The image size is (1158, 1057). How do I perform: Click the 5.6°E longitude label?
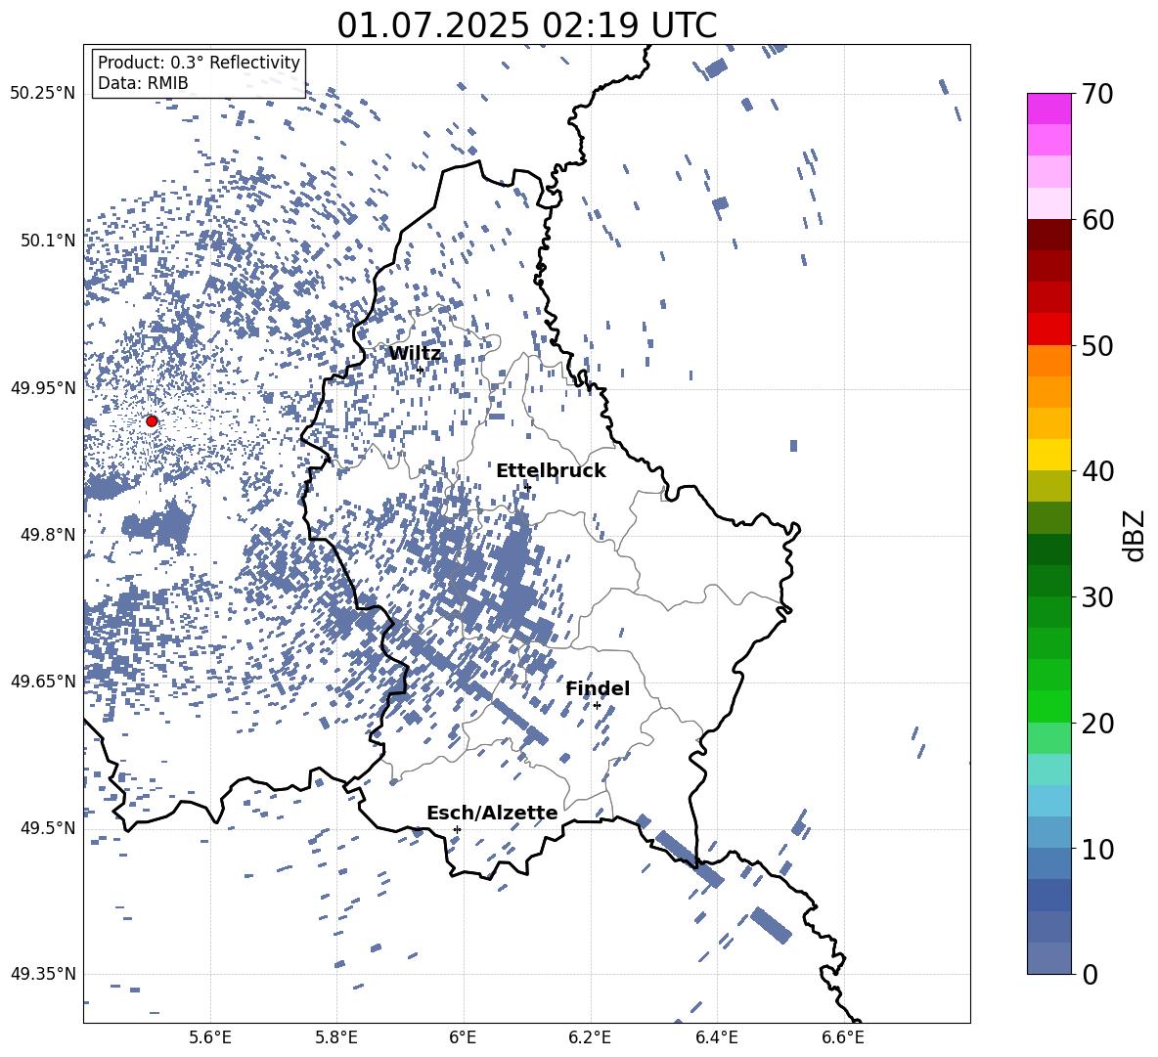(x=210, y=1037)
